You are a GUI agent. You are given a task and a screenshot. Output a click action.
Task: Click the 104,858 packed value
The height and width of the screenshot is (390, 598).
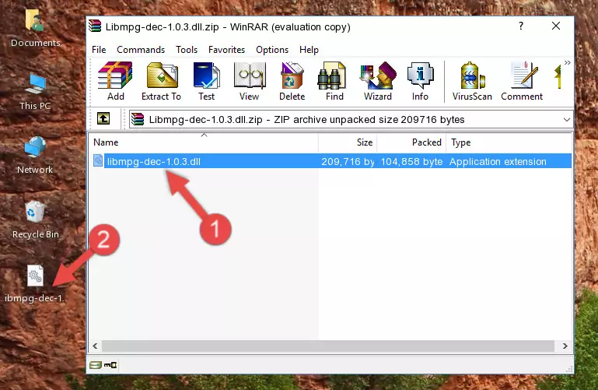[411, 161]
